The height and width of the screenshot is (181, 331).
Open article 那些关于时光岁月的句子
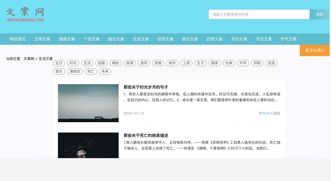click(146, 87)
